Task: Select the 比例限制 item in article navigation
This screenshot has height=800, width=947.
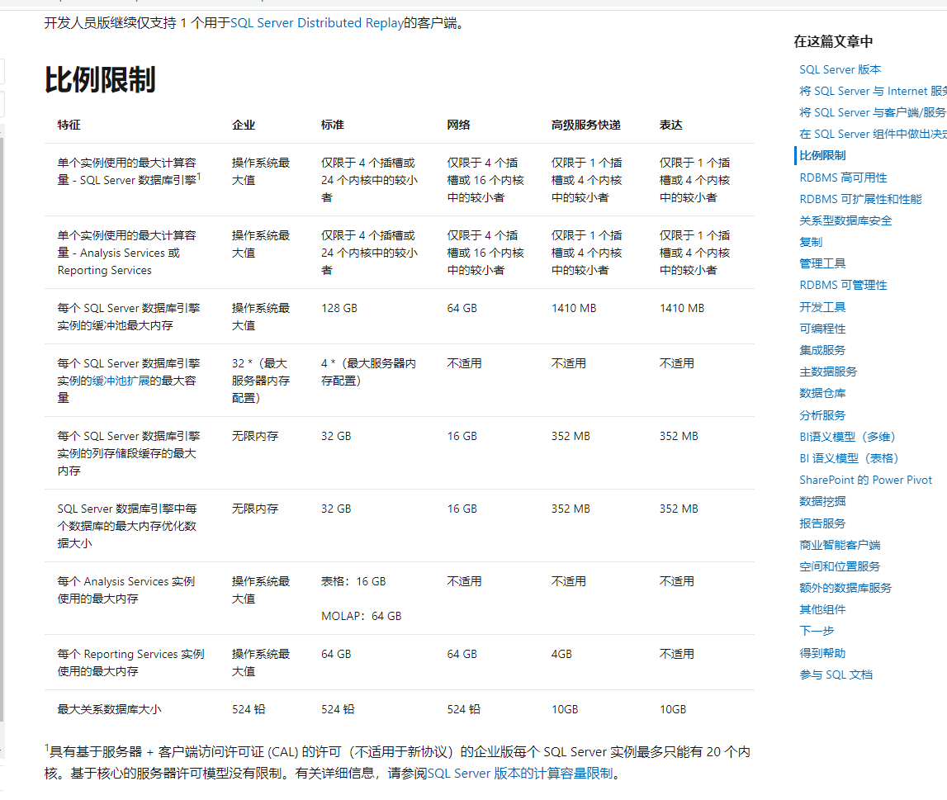Action: tap(822, 155)
